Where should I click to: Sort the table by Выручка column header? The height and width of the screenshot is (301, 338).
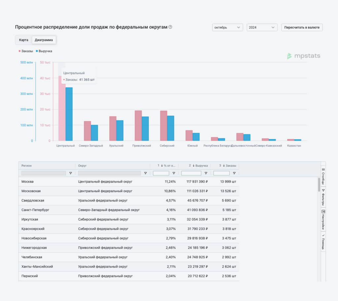[x=199, y=166]
